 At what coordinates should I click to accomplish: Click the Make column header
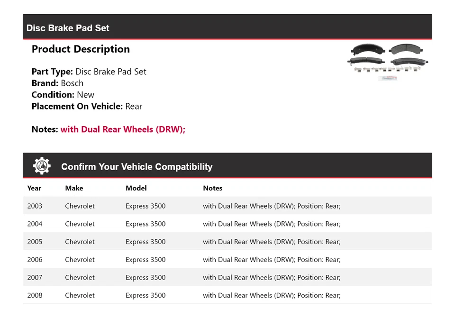(x=74, y=188)
